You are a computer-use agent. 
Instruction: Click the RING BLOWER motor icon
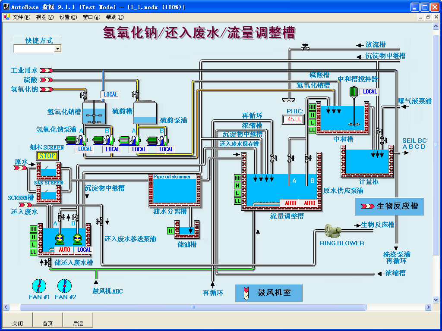[x=332, y=231]
